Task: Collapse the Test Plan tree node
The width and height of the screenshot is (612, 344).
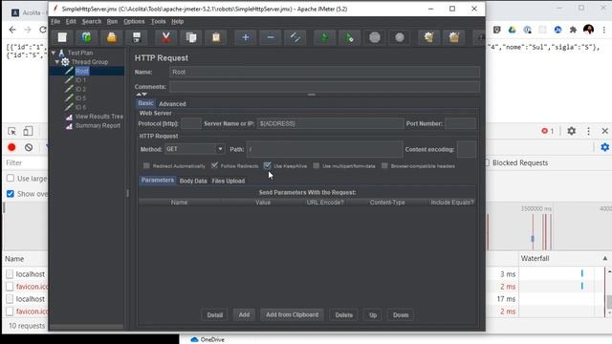Action: click(54, 53)
